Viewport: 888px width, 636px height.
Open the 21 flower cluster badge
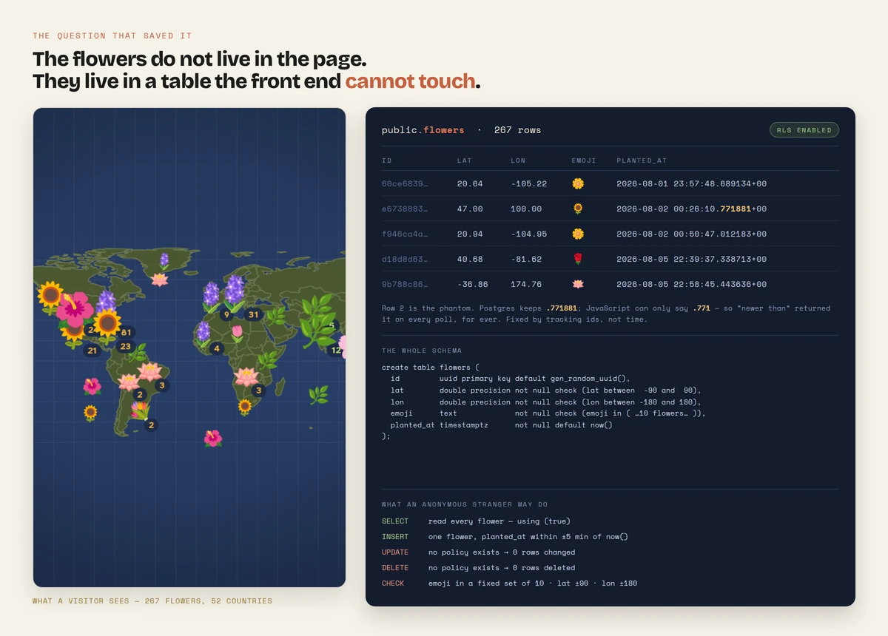[x=92, y=351]
